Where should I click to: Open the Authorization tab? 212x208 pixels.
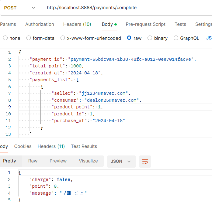(x=40, y=24)
